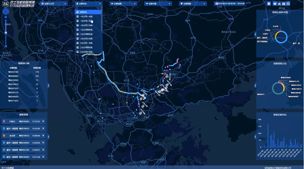Screen dimensions: 304x169
Task: Click the alarm count 778
Action: (x=37, y=72)
